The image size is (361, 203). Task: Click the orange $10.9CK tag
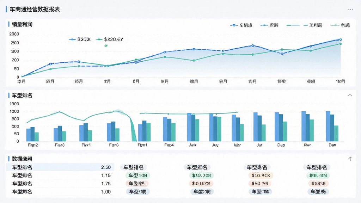click(x=261, y=176)
